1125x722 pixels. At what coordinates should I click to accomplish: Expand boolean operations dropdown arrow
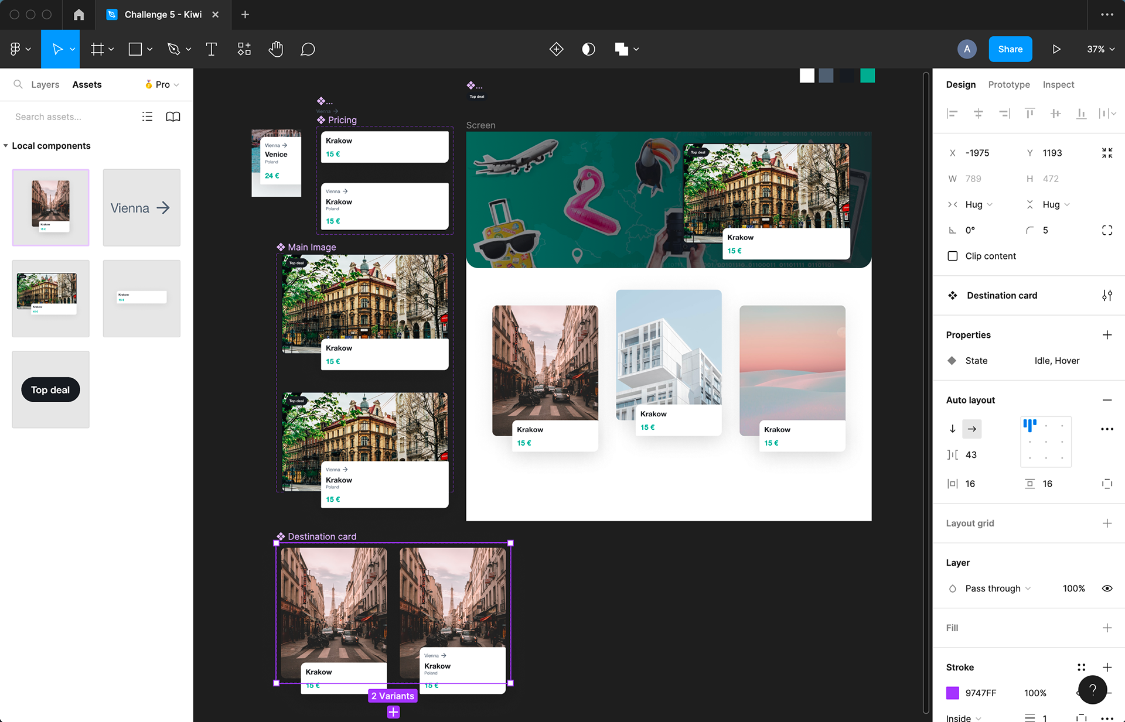636,49
